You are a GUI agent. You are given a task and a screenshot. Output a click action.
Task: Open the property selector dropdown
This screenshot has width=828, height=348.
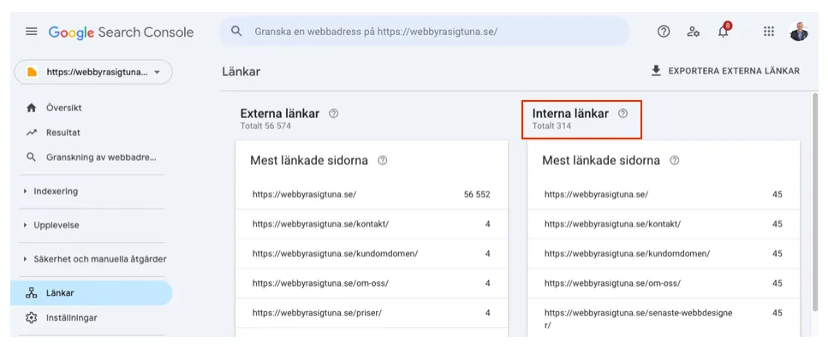pos(93,72)
